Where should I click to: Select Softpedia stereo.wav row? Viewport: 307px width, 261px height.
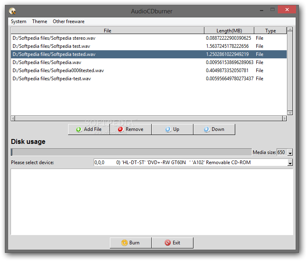click(x=149, y=38)
